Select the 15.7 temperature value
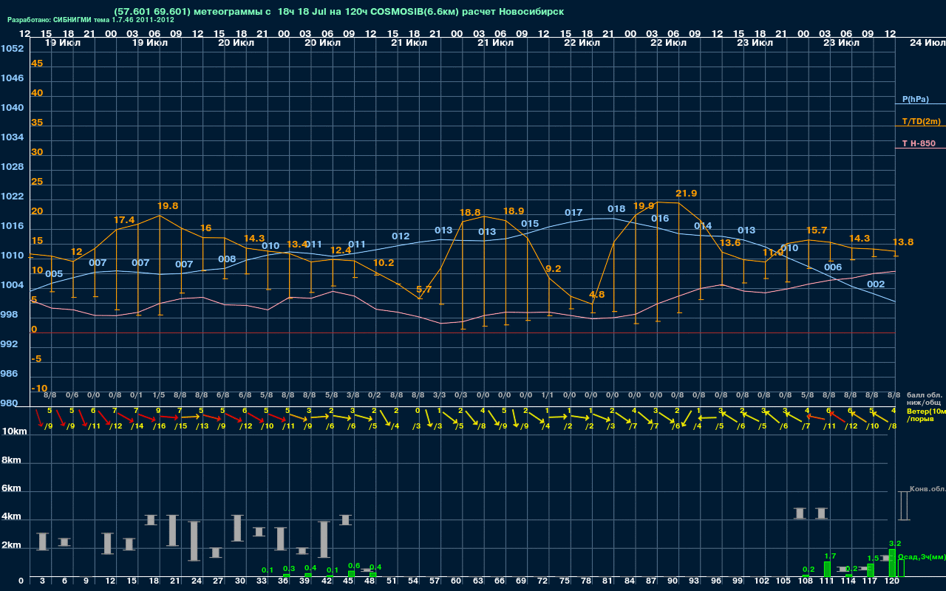946x591 pixels. (817, 230)
